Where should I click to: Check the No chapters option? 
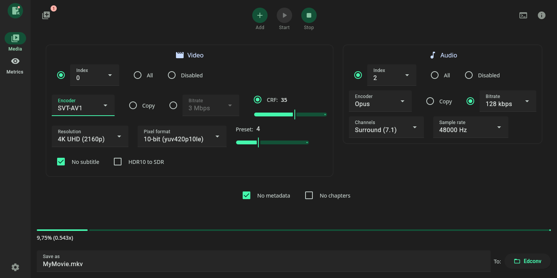[309, 195]
